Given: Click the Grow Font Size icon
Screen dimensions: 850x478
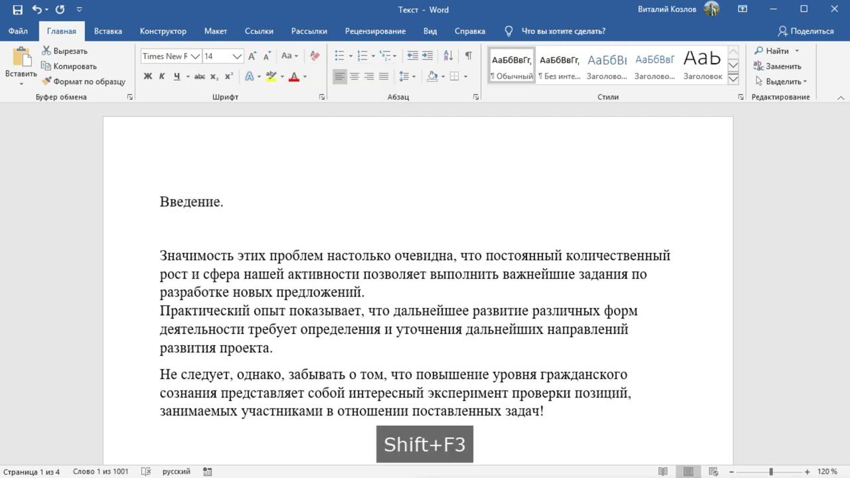Looking at the screenshot, I should pyautogui.click(x=252, y=56).
